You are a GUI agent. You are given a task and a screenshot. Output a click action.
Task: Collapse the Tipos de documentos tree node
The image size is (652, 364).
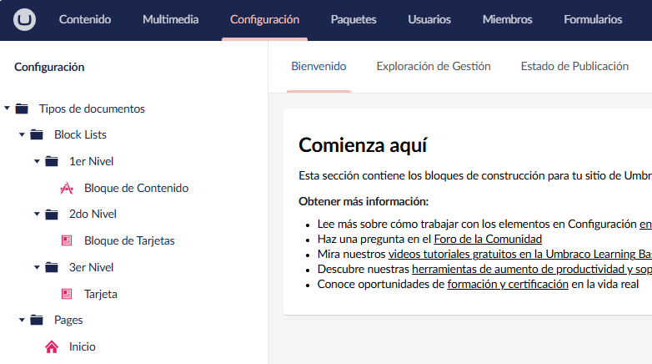pos(7,109)
